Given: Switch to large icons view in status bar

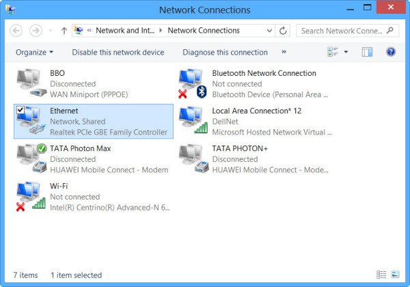Looking at the screenshot, I should pos(395,275).
